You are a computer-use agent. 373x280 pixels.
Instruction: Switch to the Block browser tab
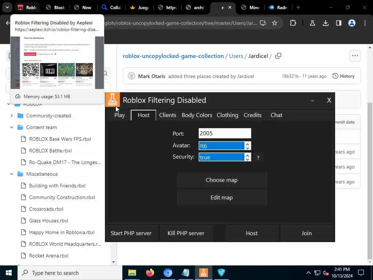[55, 8]
